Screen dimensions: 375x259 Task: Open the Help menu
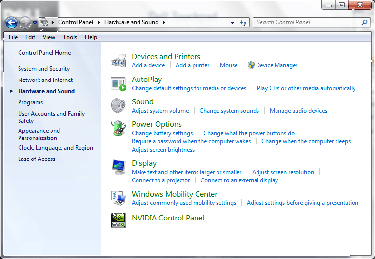[x=91, y=37]
